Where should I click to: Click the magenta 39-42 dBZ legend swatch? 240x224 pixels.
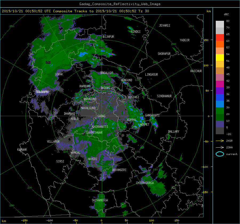coord(220,84)
